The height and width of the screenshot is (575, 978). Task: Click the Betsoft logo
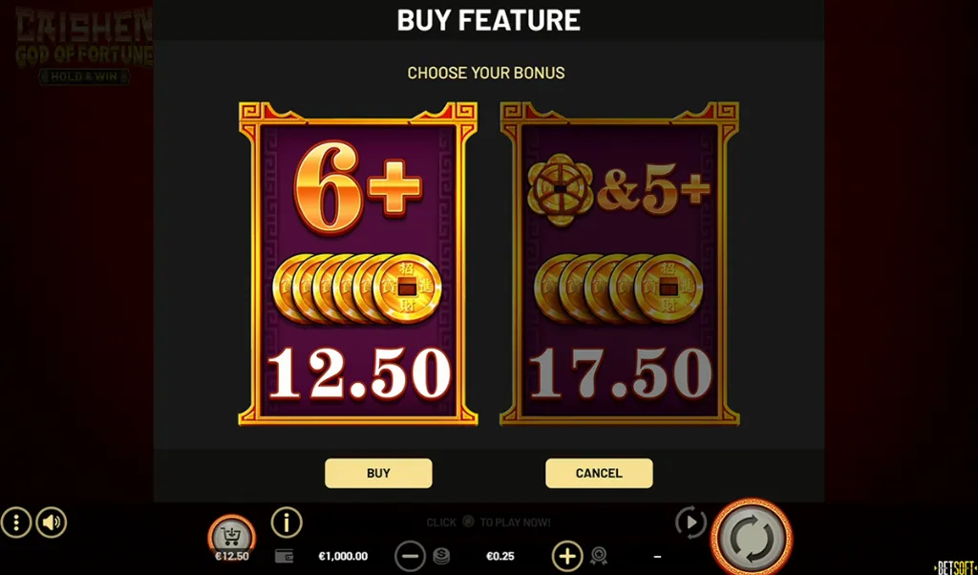pos(955,567)
